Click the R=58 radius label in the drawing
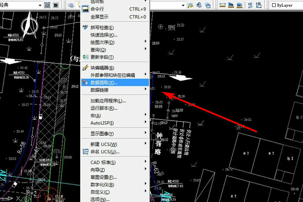The height and width of the screenshot is (202, 303). click(21, 147)
